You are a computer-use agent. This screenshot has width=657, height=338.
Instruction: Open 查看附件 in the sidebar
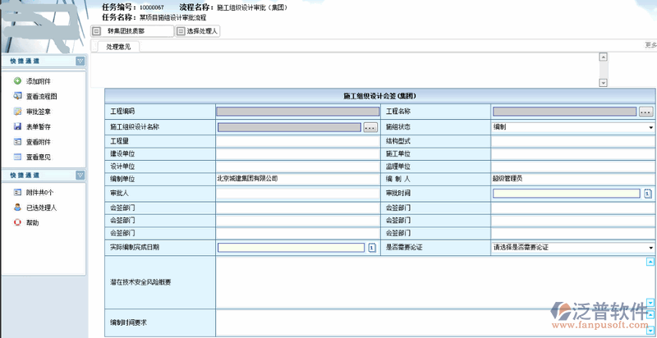[x=38, y=142]
